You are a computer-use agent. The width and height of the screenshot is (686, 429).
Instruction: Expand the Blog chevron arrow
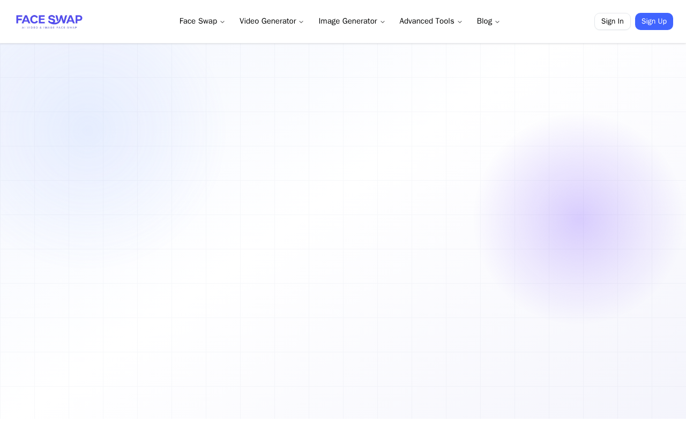click(497, 22)
